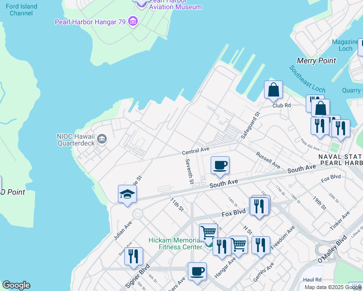
Task: Click the Safeguard St street label
Action: [x=250, y=126]
